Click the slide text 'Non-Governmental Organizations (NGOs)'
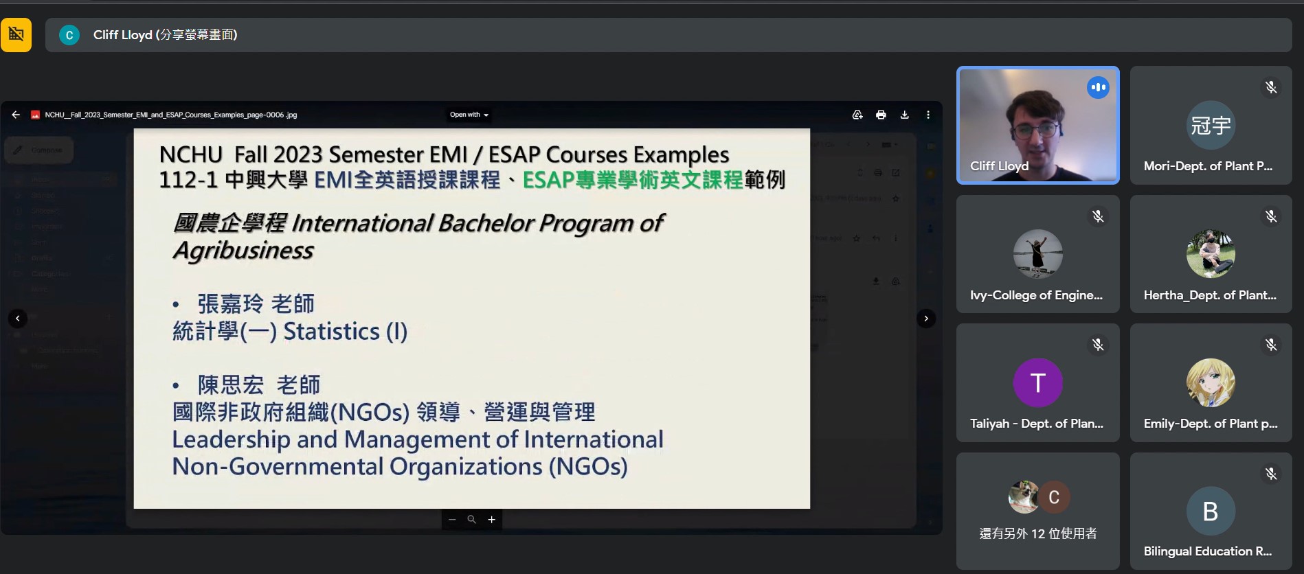The image size is (1304, 574). pyautogui.click(x=400, y=467)
